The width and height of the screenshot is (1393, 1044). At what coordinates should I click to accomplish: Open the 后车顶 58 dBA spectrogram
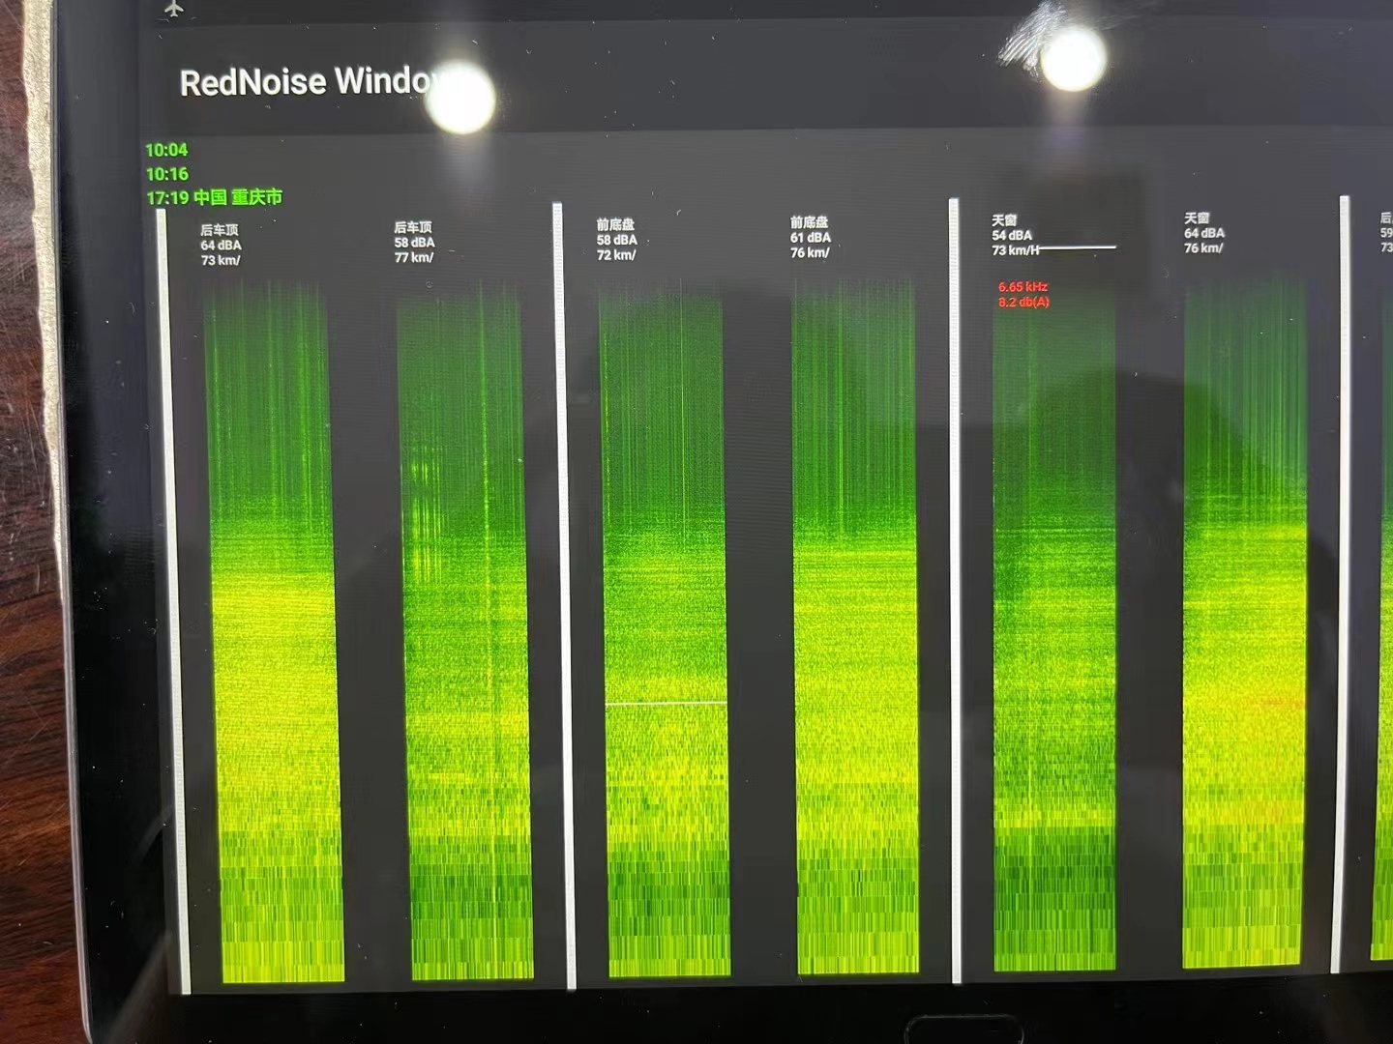tap(464, 631)
